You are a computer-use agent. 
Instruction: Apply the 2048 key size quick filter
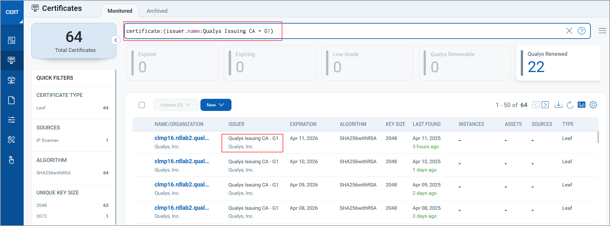point(73,205)
